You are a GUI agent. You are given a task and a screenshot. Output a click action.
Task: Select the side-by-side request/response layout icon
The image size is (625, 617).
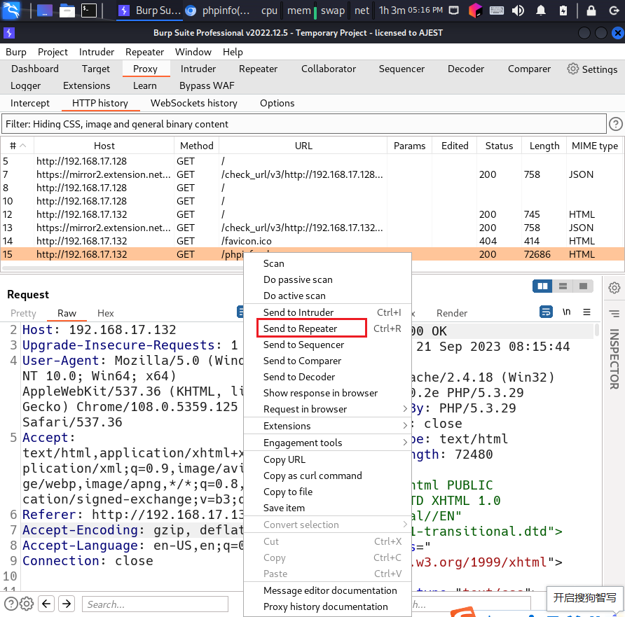[x=542, y=286]
